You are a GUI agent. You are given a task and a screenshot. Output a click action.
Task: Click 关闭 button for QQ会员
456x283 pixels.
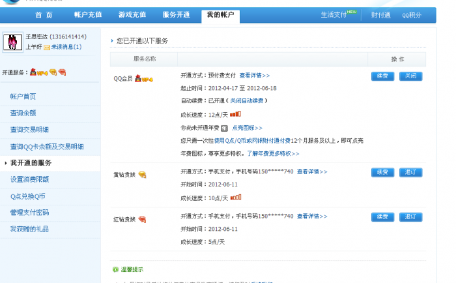410,76
